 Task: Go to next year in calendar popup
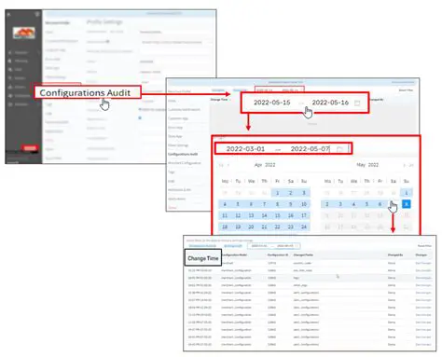coord(411,165)
